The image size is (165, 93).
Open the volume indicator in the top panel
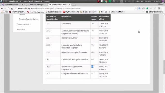click(142, 1)
